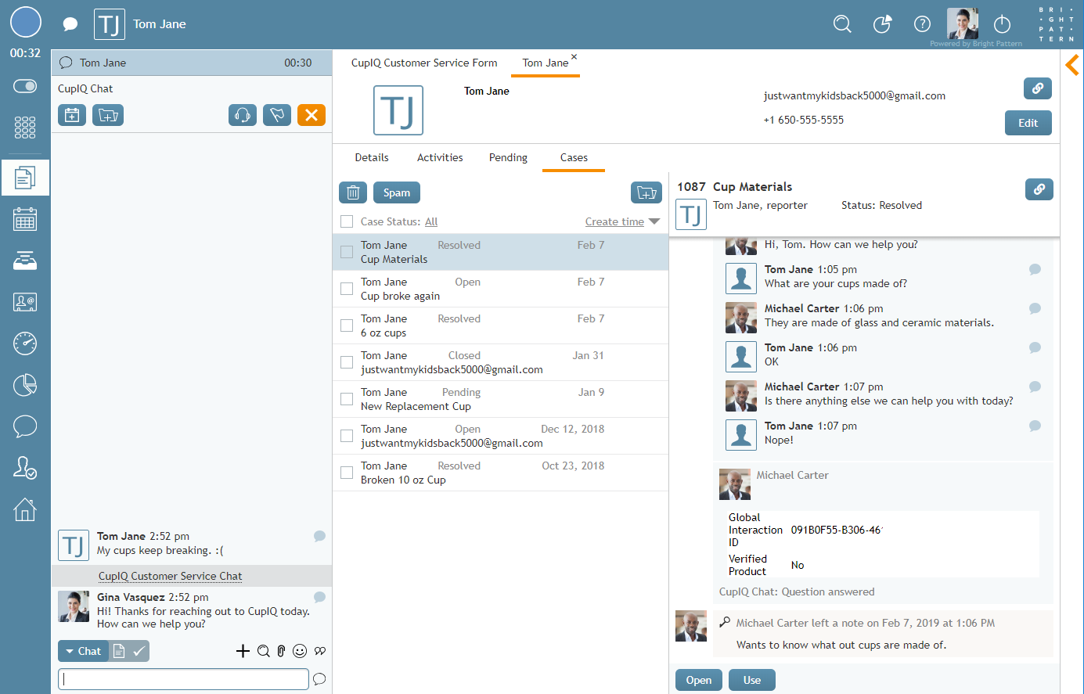
Task: Check the New Replacement Cup case checkbox
Action: 347,399
